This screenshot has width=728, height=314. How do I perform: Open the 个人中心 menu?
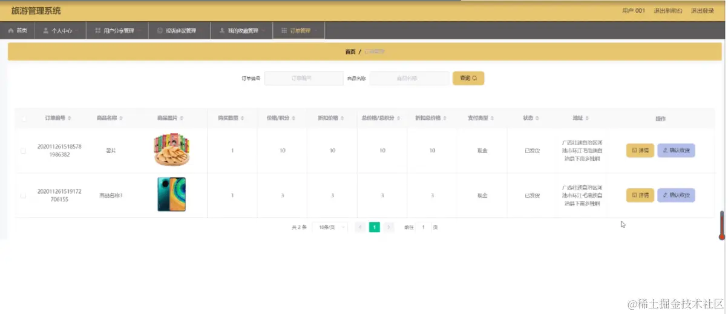pyautogui.click(x=61, y=30)
